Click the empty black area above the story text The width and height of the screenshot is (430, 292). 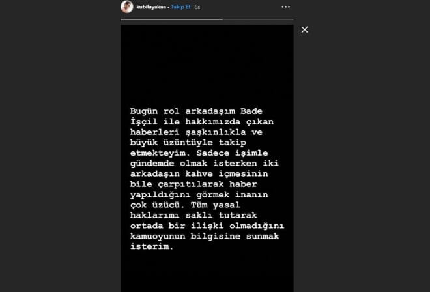coord(207,66)
